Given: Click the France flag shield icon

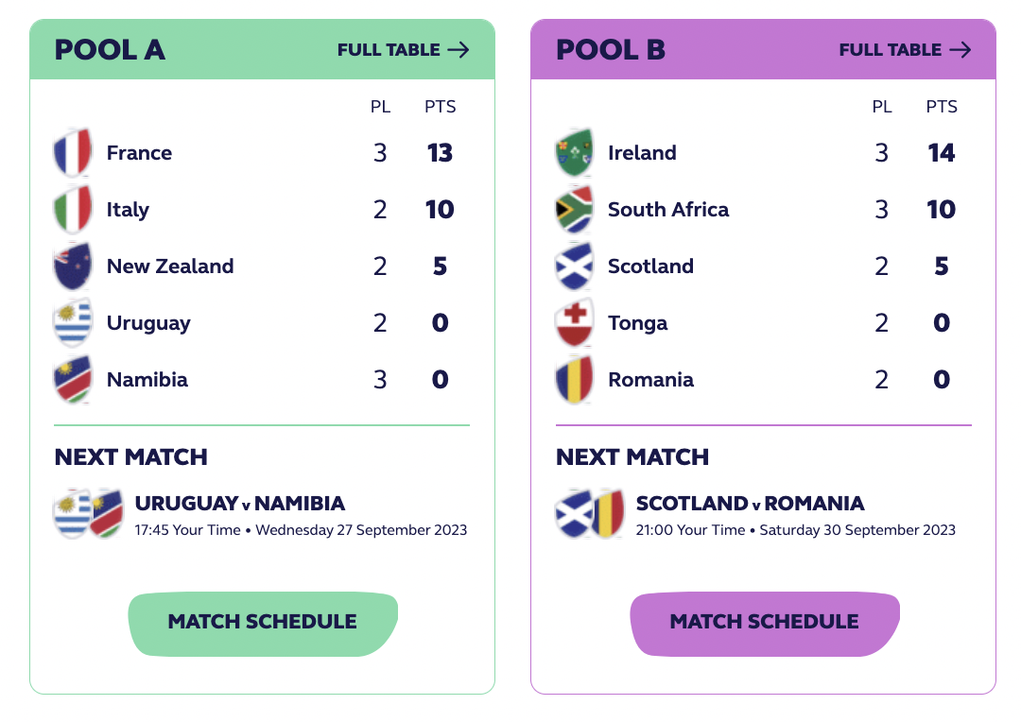Looking at the screenshot, I should coord(72,153).
